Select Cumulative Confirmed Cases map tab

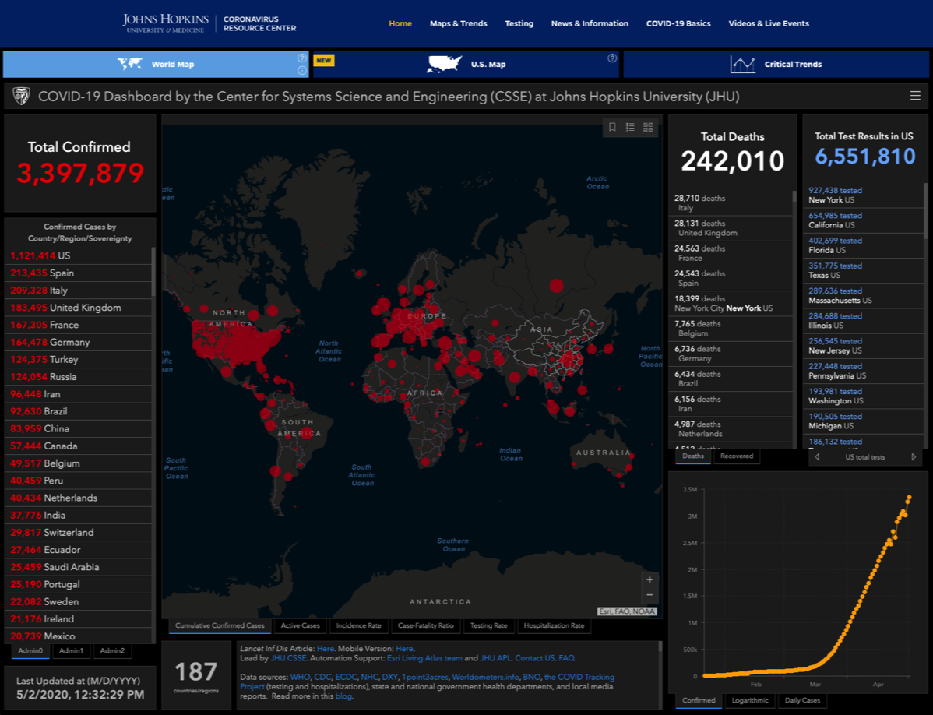[220, 625]
